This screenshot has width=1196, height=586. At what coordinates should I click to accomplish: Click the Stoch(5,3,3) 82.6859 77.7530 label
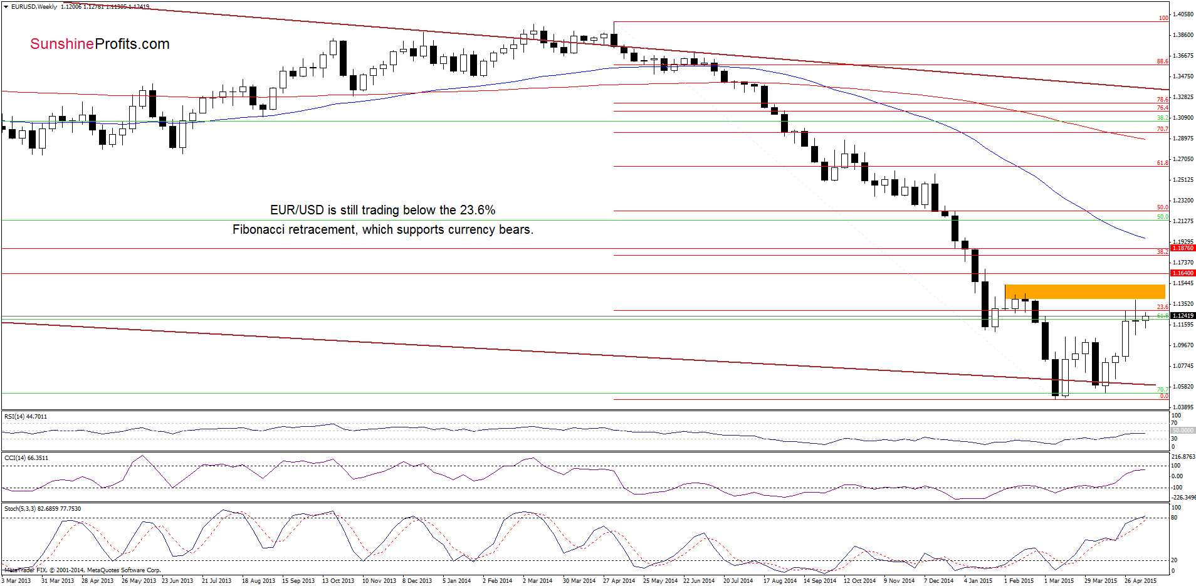point(43,508)
